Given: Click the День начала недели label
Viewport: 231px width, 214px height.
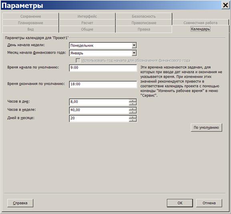Looking at the screenshot, I should (26, 45).
